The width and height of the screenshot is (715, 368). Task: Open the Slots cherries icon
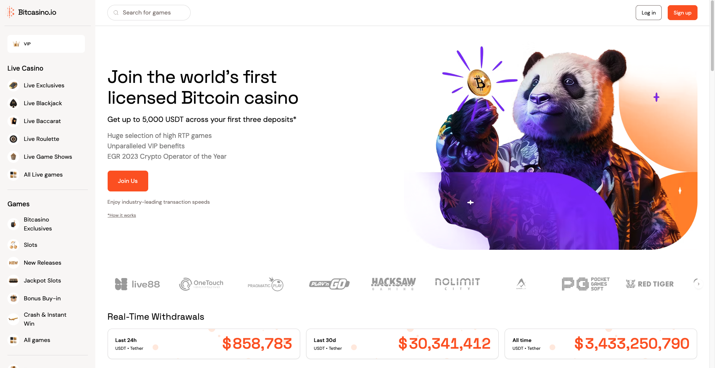(x=13, y=245)
